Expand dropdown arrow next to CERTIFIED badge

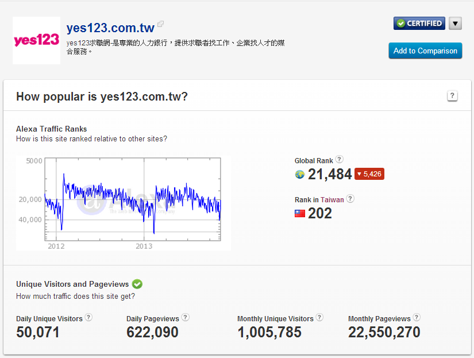(455, 24)
